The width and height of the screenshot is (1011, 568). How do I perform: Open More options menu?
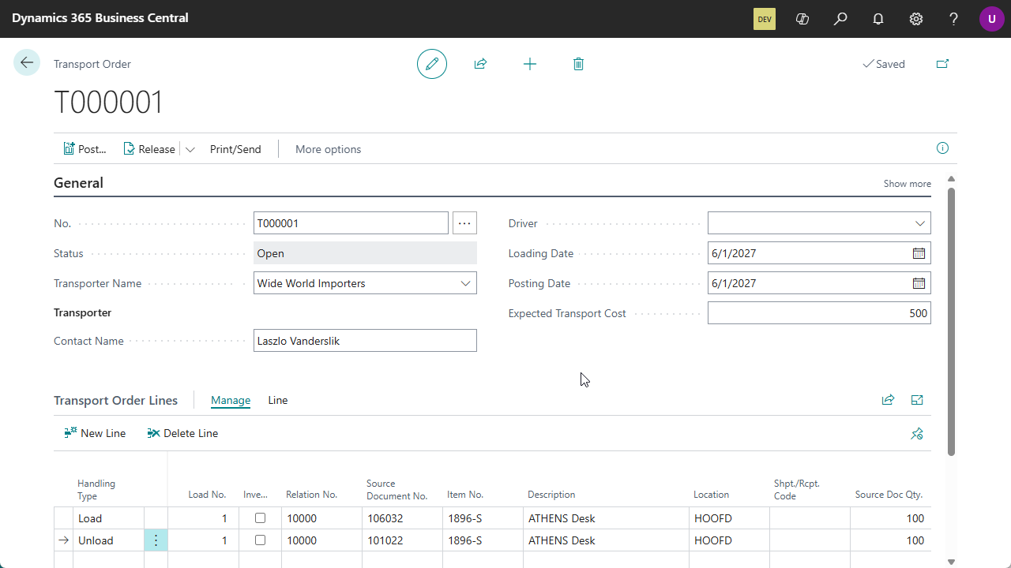(328, 149)
